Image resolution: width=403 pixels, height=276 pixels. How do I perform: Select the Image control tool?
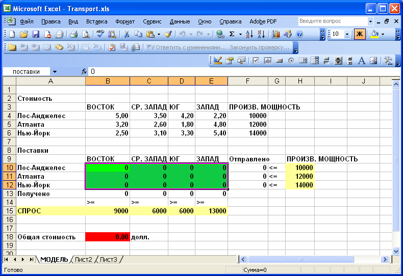[x=373, y=61]
